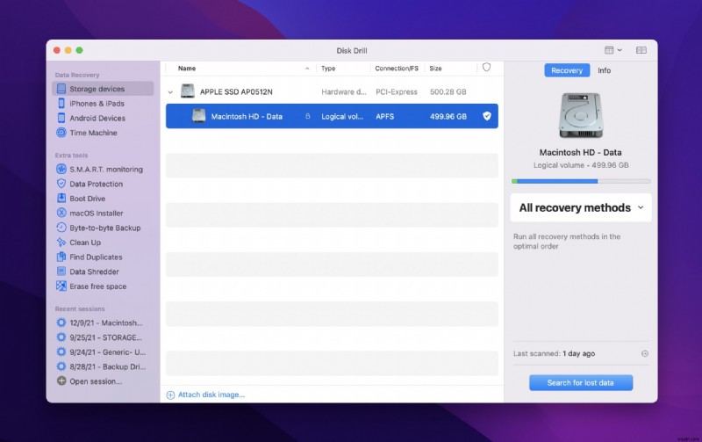Load the 9/24/21 Generic recent session
This screenshot has width=702, height=442.
[x=107, y=352]
